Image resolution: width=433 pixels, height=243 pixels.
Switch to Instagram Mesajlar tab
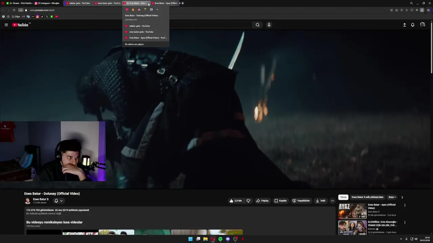pos(48,3)
